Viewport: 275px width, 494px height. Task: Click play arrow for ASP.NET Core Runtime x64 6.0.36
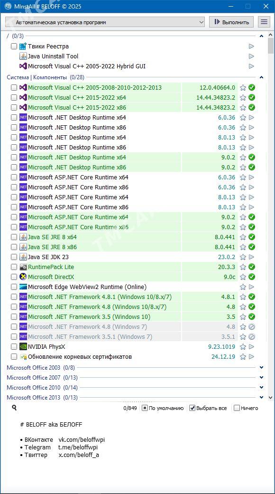[251, 177]
